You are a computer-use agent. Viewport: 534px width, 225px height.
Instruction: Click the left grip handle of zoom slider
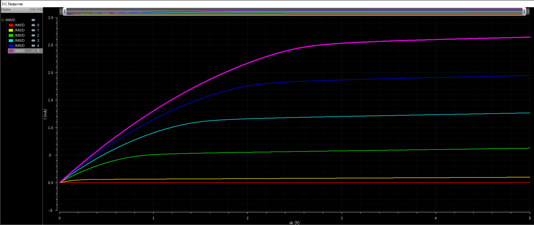(65, 12)
